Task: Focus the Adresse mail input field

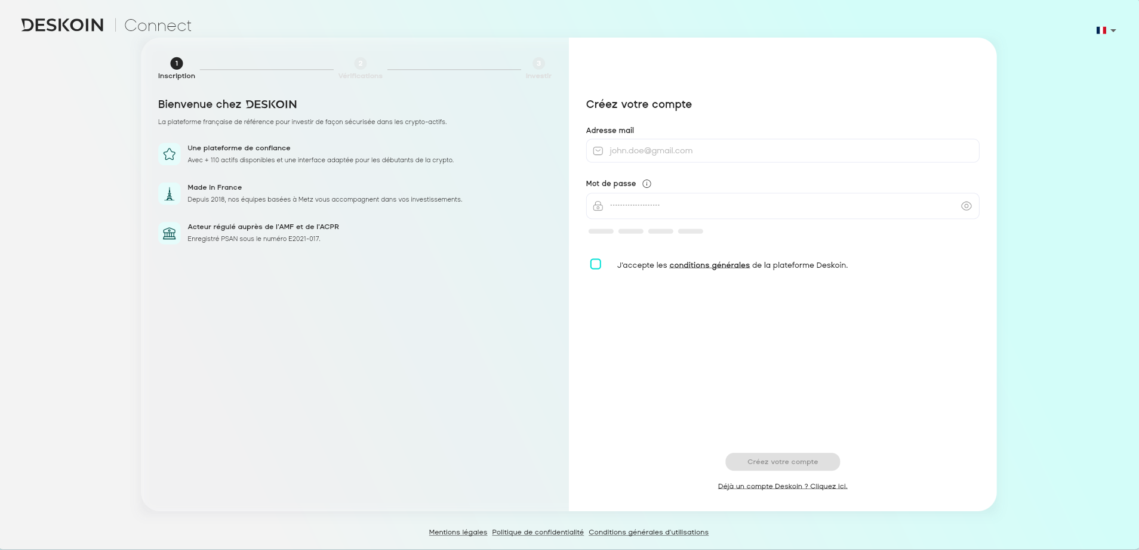Action: coord(788,151)
